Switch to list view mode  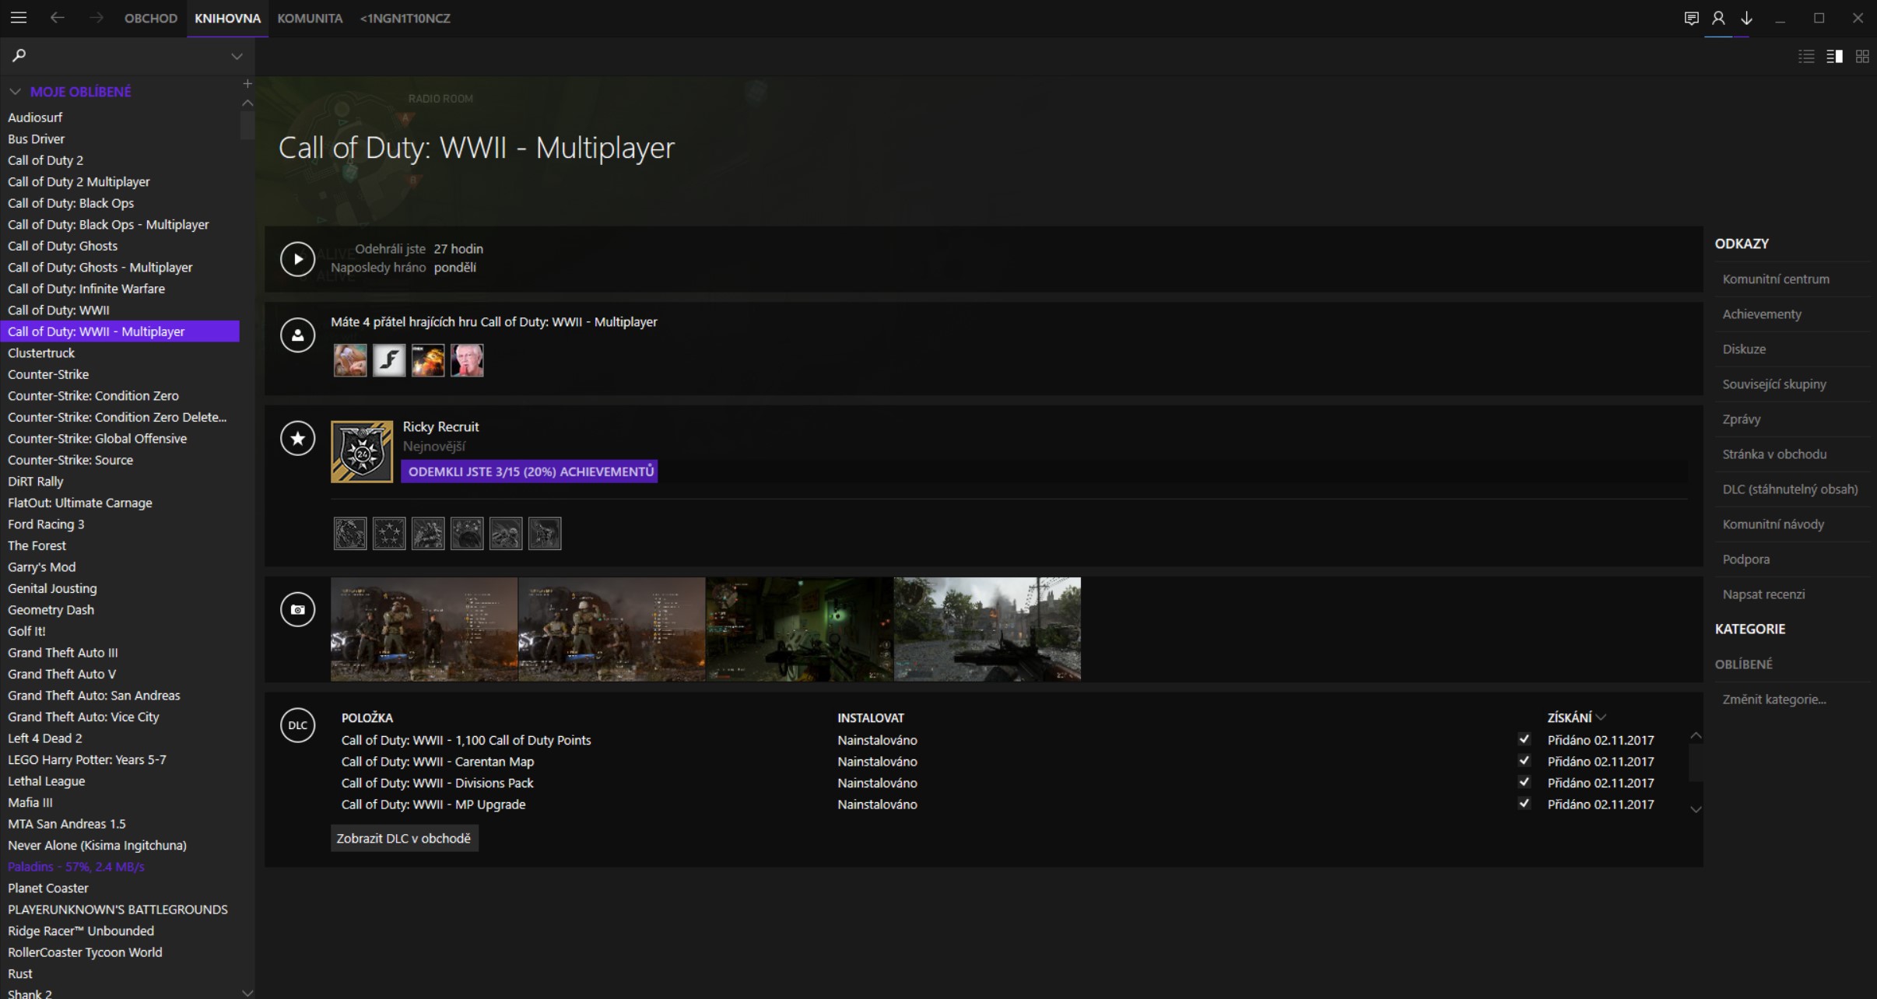tap(1806, 56)
